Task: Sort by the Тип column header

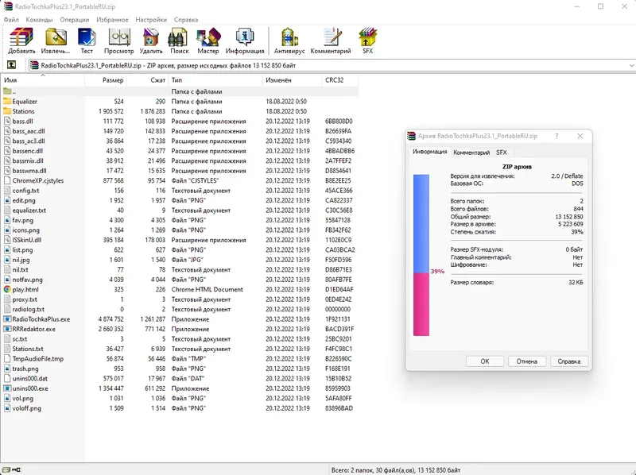Action: (x=215, y=80)
